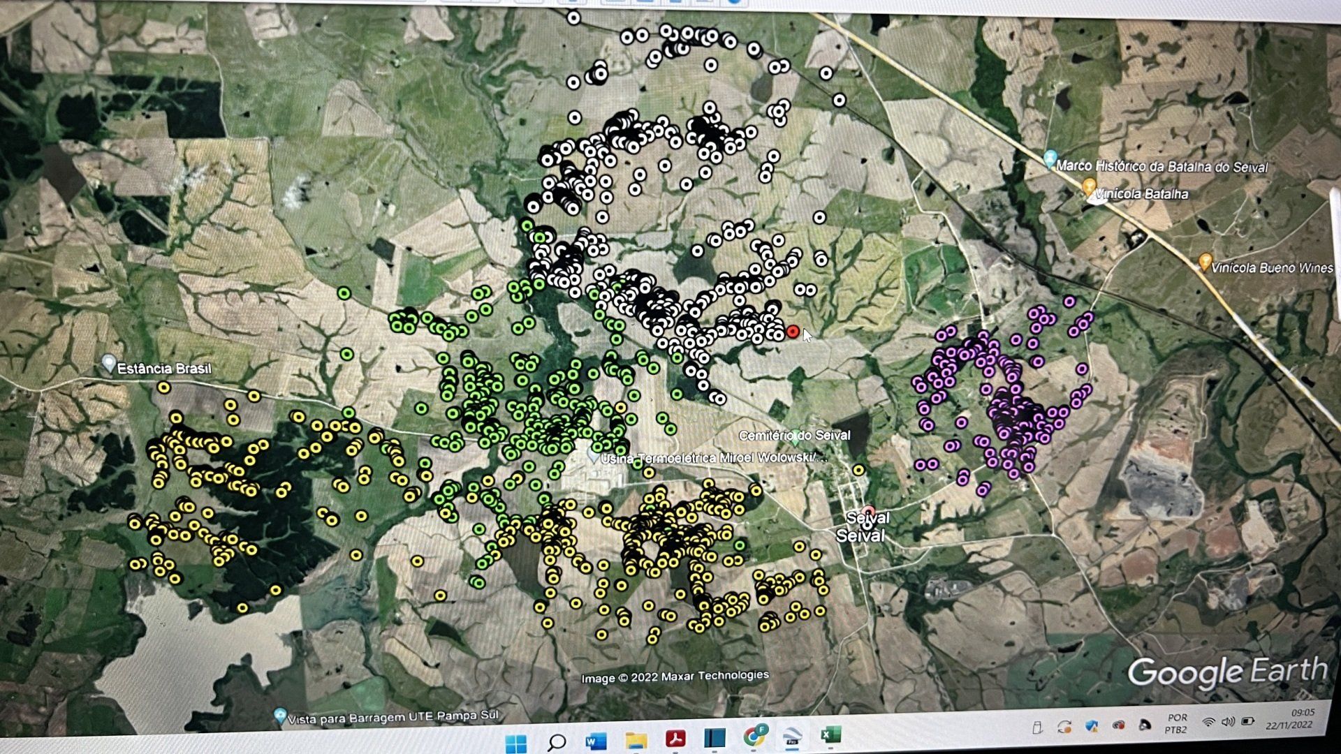
Task: Open Adobe Acrobat from taskbar
Action: [675, 739]
